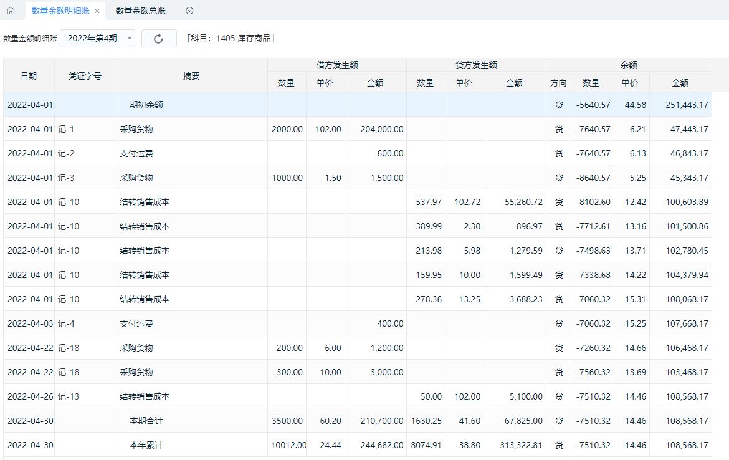Open voucher 记-13 on 2022-04-26
729x460 pixels.
(69, 397)
